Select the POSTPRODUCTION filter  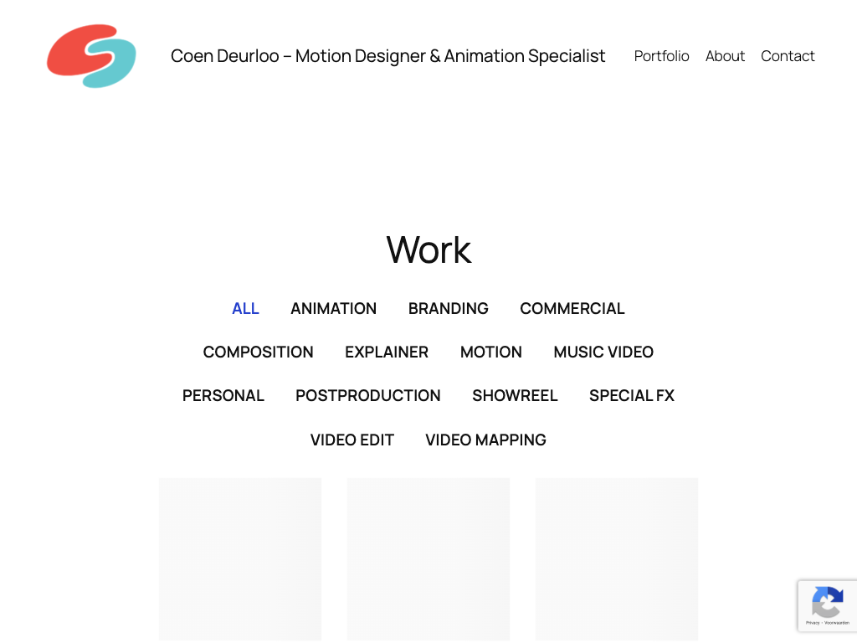[x=368, y=395]
